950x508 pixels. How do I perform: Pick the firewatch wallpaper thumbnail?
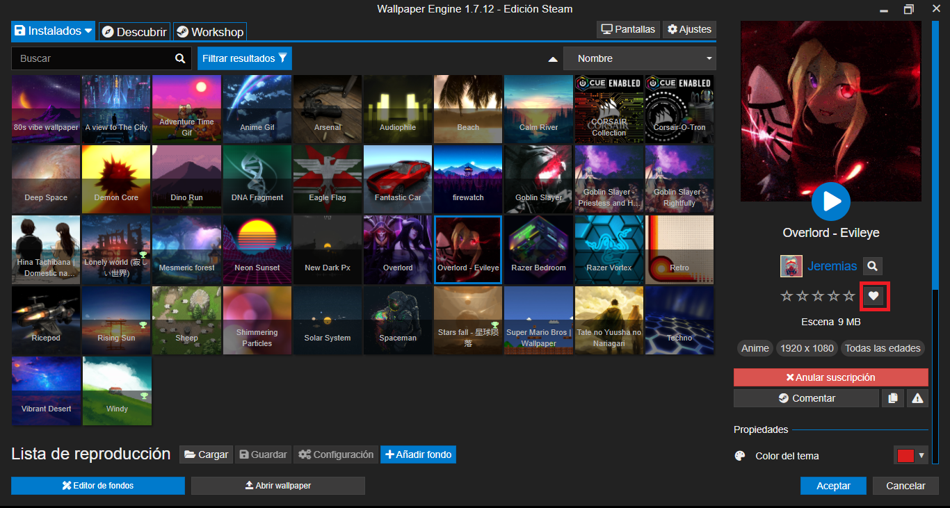[x=468, y=179]
